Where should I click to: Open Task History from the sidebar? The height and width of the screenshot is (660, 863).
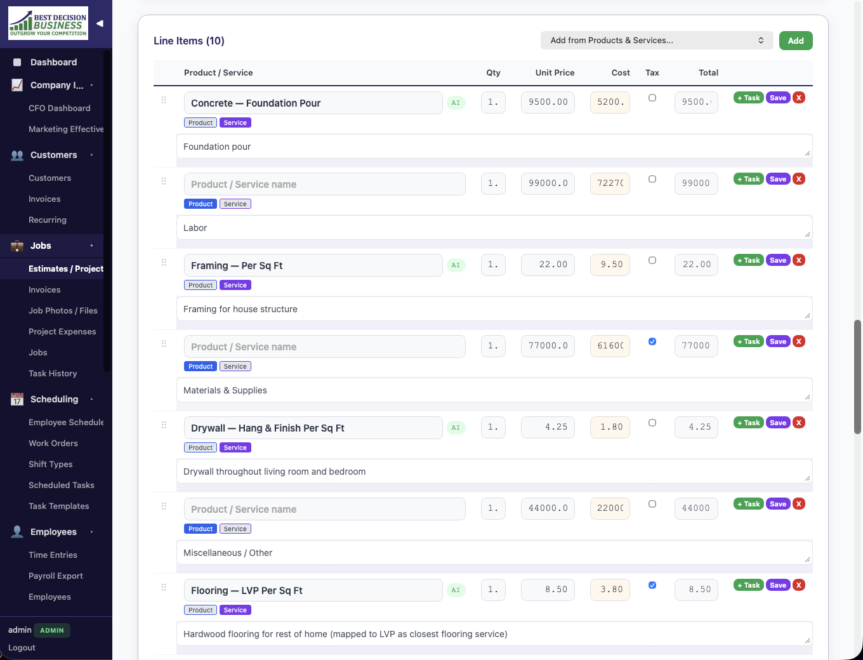53,373
